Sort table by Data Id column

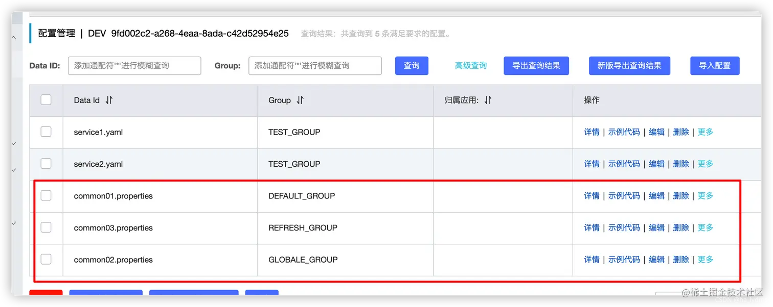click(x=109, y=100)
